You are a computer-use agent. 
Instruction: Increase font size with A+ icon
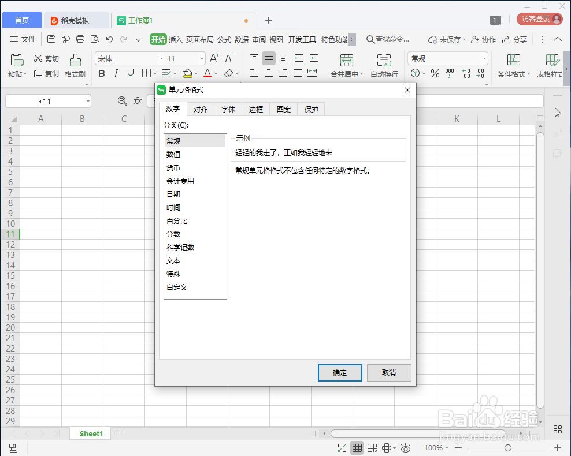pos(214,58)
